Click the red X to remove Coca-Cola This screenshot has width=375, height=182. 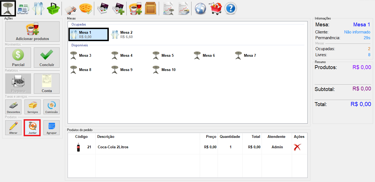[297, 147]
